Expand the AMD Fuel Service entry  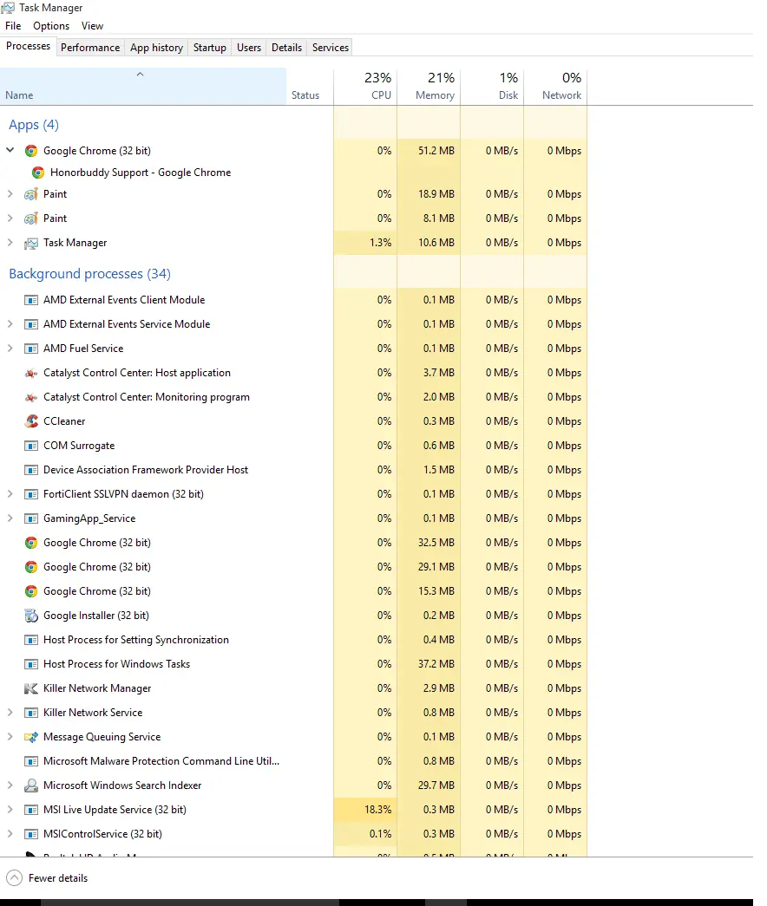(10, 349)
